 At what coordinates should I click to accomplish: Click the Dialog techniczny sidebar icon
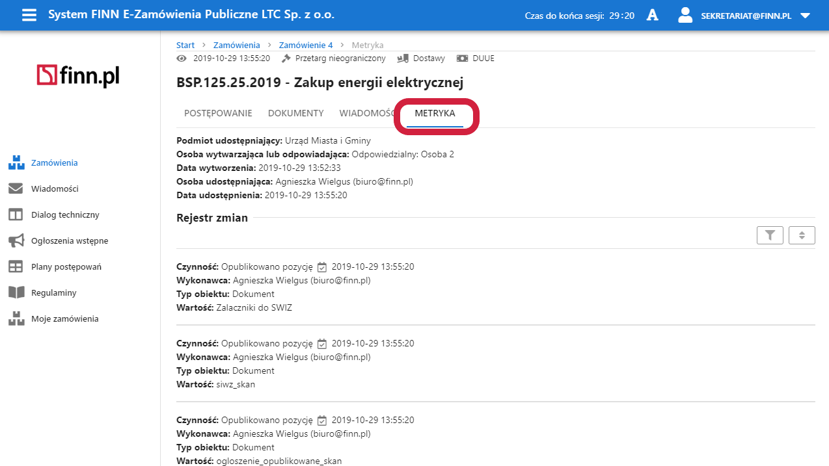[x=16, y=215]
